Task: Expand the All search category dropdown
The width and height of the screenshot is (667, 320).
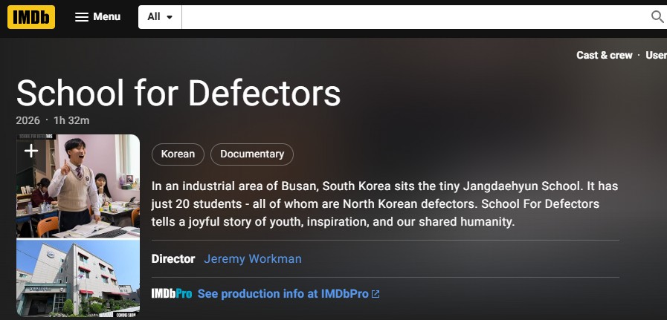Action: [x=160, y=16]
